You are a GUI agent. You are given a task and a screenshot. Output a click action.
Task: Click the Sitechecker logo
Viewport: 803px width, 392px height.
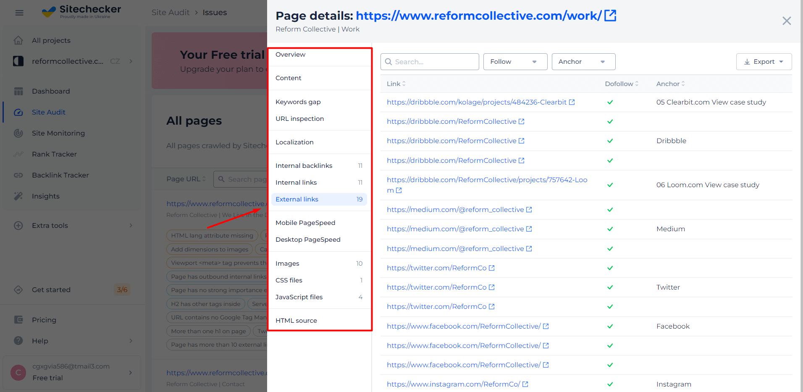click(81, 12)
